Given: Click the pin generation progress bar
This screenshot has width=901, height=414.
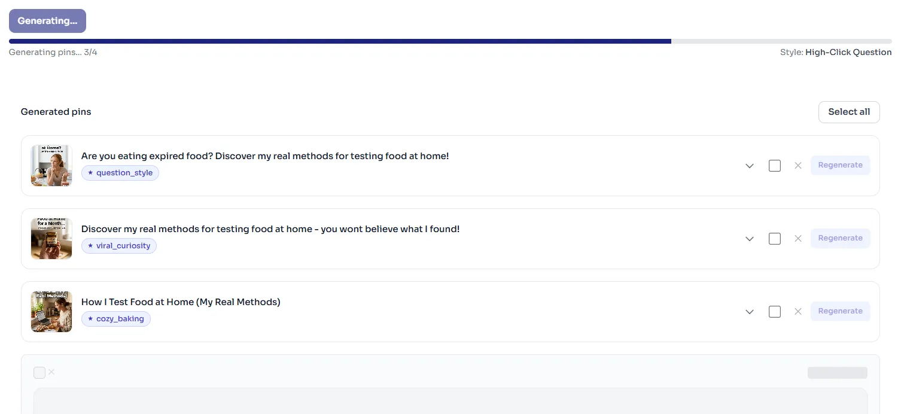Looking at the screenshot, I should [450, 41].
